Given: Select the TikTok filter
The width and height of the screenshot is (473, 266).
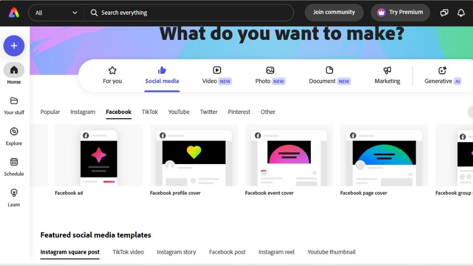Looking at the screenshot, I should click(150, 112).
